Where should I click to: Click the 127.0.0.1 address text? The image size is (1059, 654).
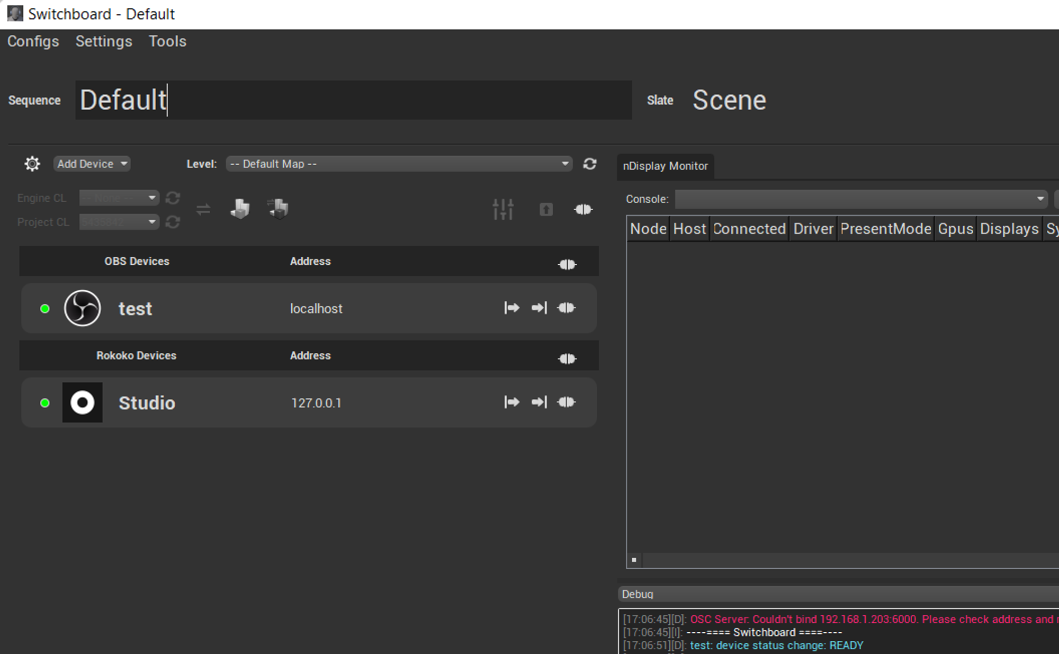316,403
